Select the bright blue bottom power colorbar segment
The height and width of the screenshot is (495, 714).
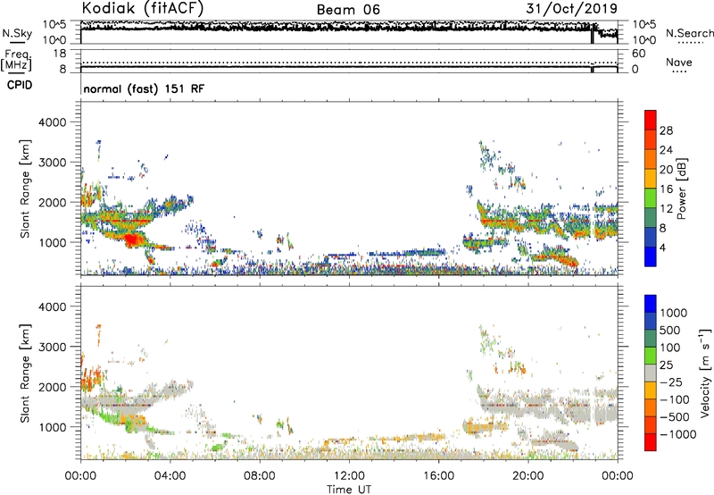(x=651, y=257)
